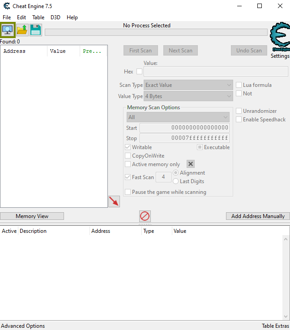Click the Start address field
This screenshot has width=290, height=330.
point(185,128)
